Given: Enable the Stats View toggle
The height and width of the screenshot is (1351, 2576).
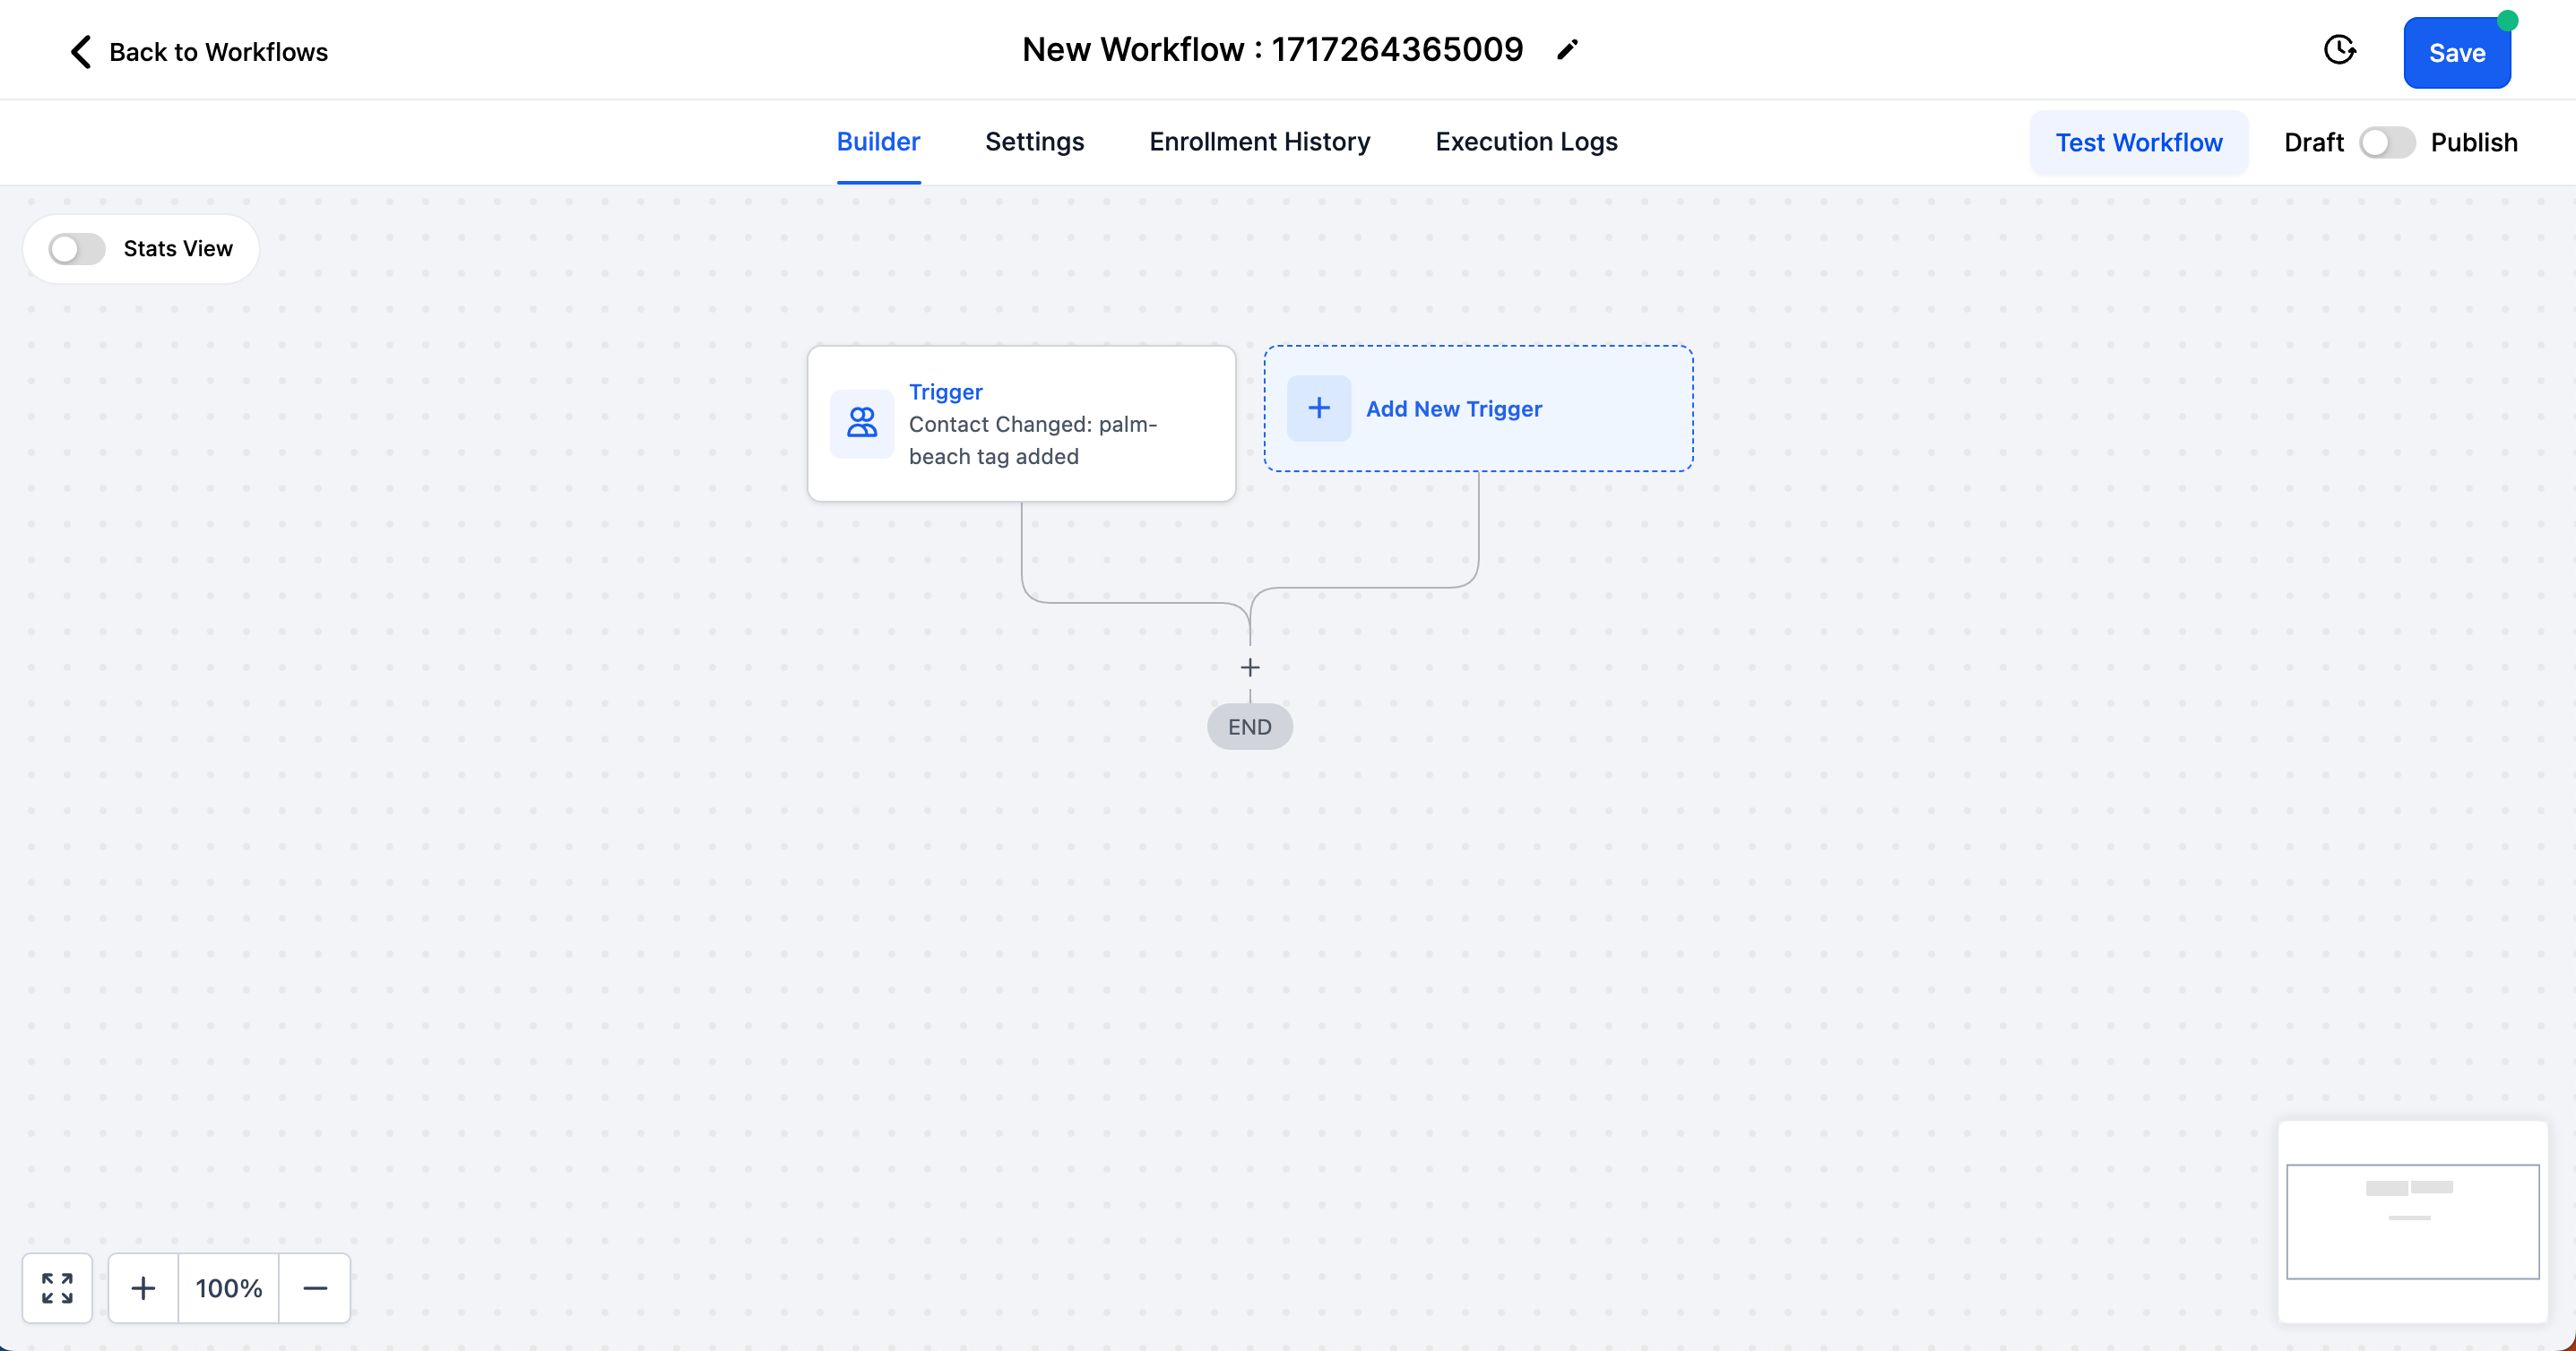Looking at the screenshot, I should [77, 249].
